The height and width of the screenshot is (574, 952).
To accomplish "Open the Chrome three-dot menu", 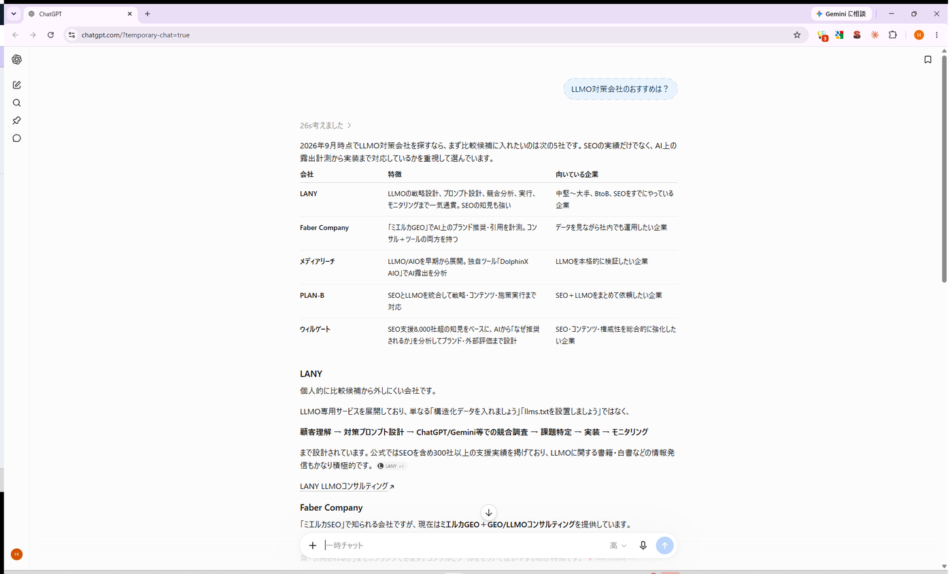I will pyautogui.click(x=936, y=35).
